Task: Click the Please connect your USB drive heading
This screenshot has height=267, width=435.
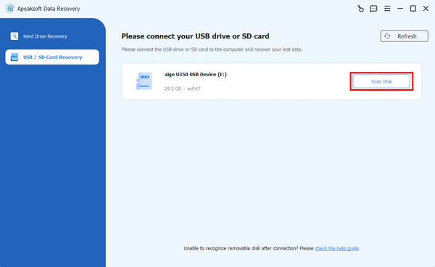Action: [x=195, y=36]
